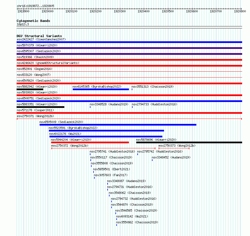Screen dimensions: 250x236
Task: Click nsv5939920 (Almarri2020) label
Action: [37, 92]
